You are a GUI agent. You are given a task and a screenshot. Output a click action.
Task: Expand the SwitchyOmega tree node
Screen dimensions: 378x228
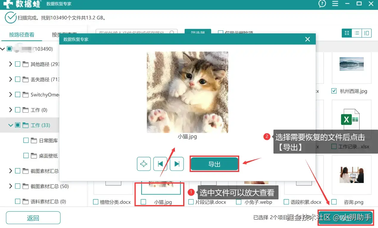point(10,94)
